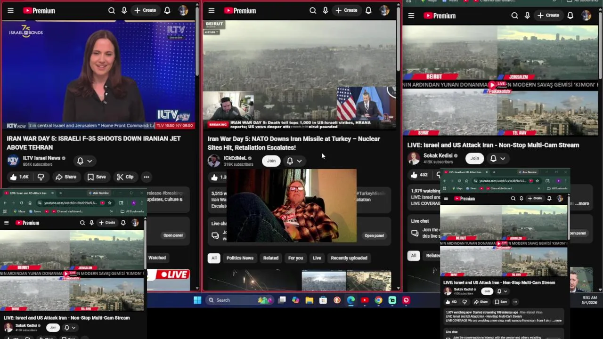Viewport: 603px width, 339px height.
Task: Open the Create menu in the ILTV window
Action: (x=145, y=10)
